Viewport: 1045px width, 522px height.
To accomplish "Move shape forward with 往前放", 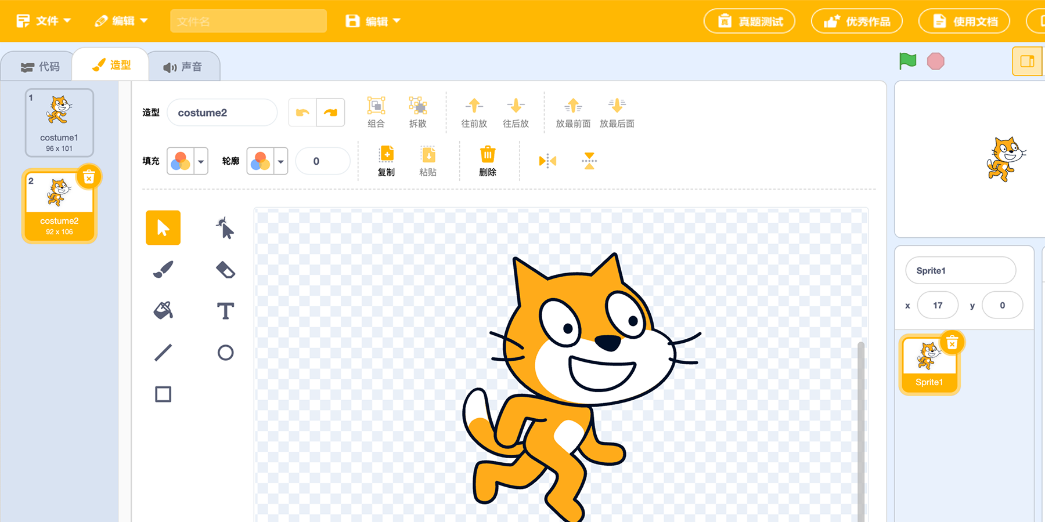I will tap(474, 112).
